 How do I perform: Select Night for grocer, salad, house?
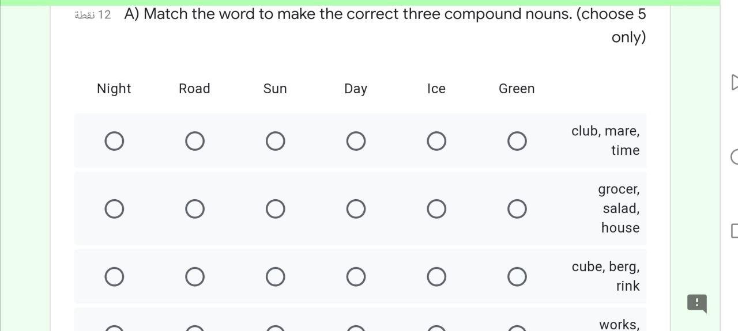[x=114, y=209]
